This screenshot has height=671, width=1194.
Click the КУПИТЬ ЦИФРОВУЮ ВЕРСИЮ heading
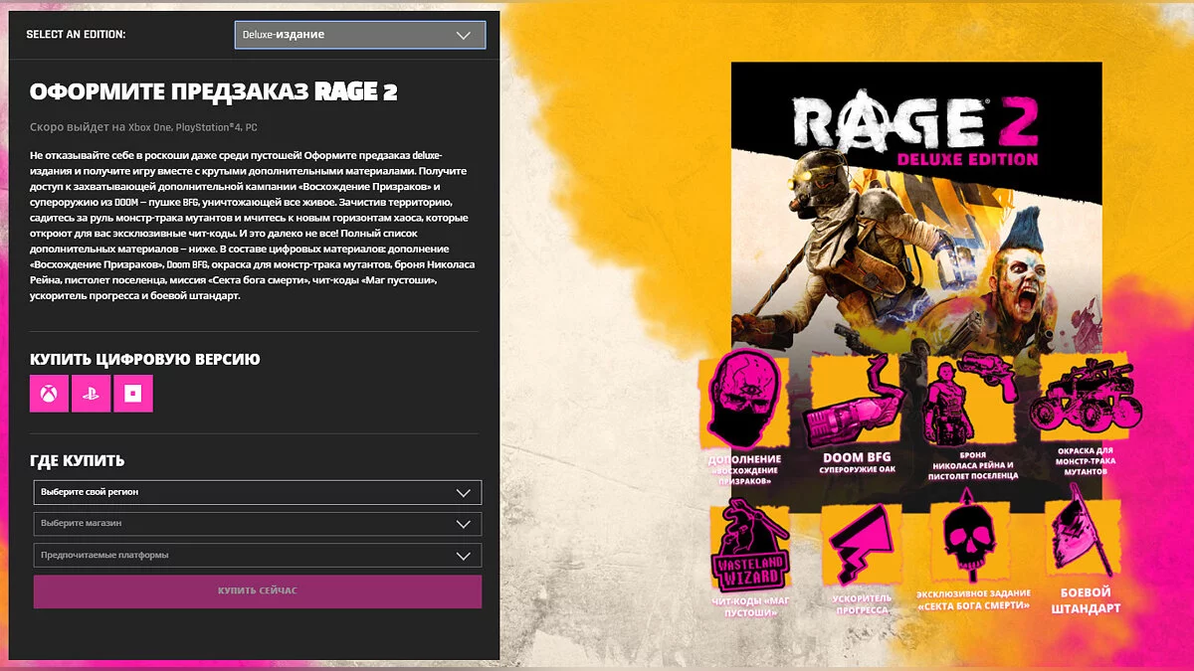coord(145,359)
